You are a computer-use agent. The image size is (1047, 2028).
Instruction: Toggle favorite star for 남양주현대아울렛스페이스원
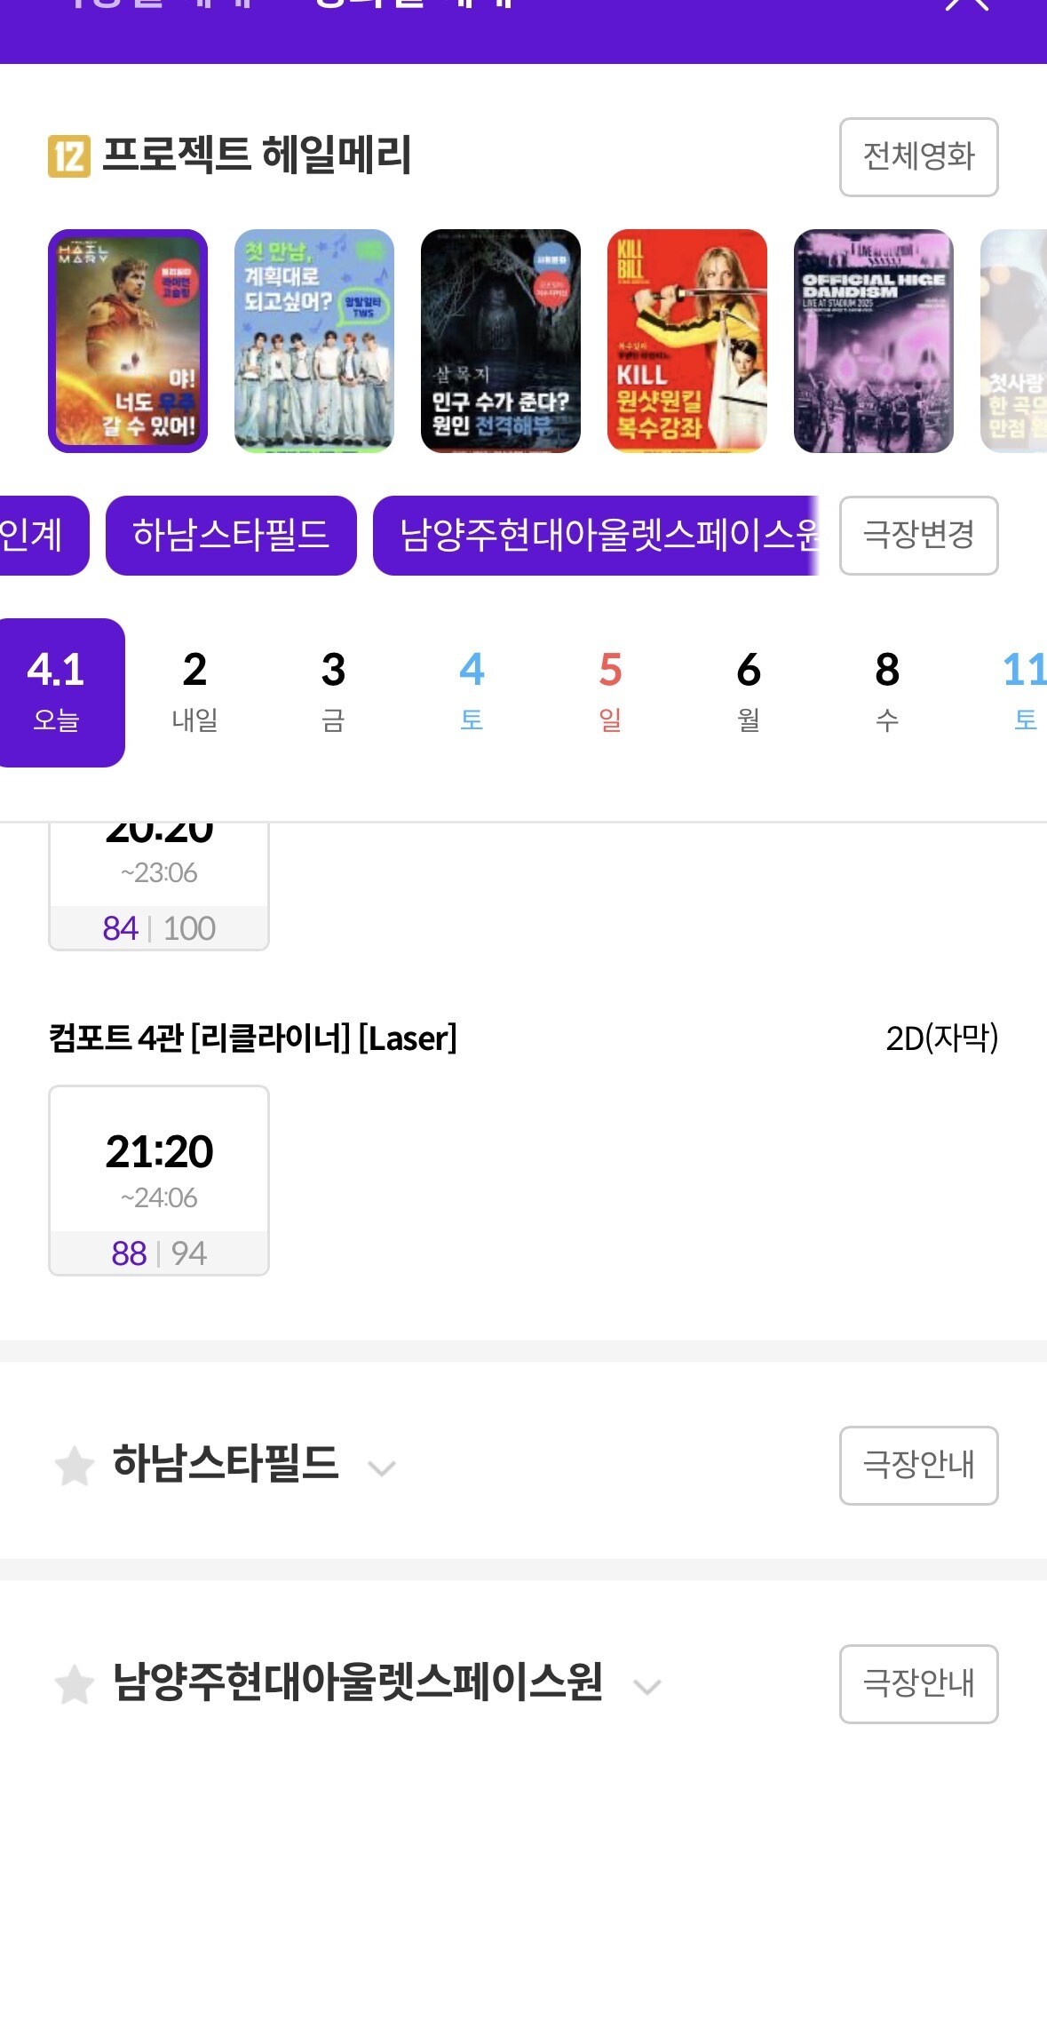pyautogui.click(x=75, y=1684)
